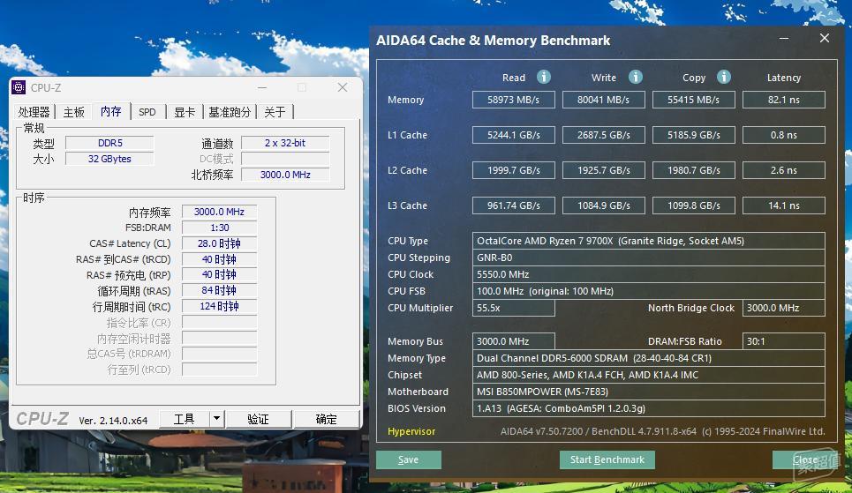Click the CPU Type field with Ryzen 7 9700X
The width and height of the screenshot is (852, 493).
(649, 241)
